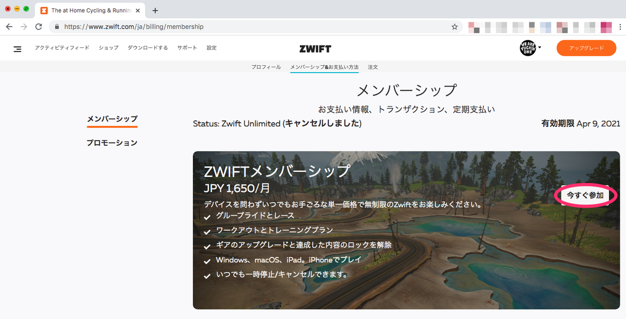This screenshot has width=626, height=319.
Task: Click the JPY 1,650/月 price text
Action: tap(237, 188)
